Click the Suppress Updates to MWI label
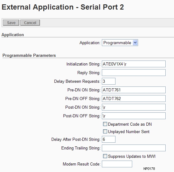 [x=132, y=156]
